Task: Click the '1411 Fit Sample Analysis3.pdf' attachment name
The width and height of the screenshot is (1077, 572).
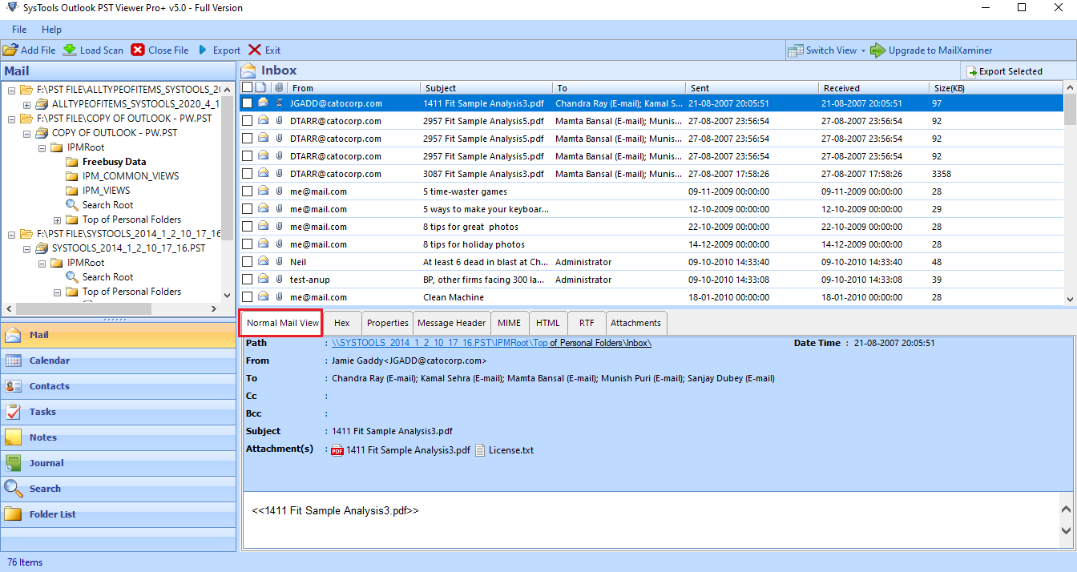Action: click(x=408, y=450)
